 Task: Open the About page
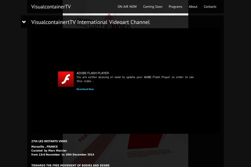pos(193,7)
